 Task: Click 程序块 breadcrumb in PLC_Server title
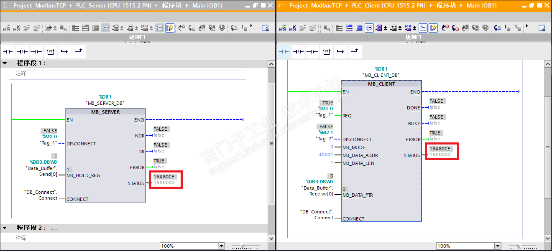[172, 5]
